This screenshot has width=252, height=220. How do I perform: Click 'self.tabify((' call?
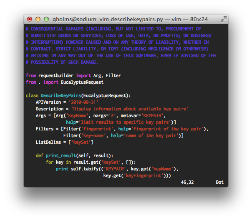coord(87,169)
